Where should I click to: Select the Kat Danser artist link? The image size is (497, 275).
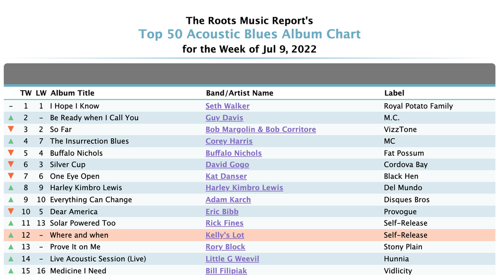[x=226, y=176]
